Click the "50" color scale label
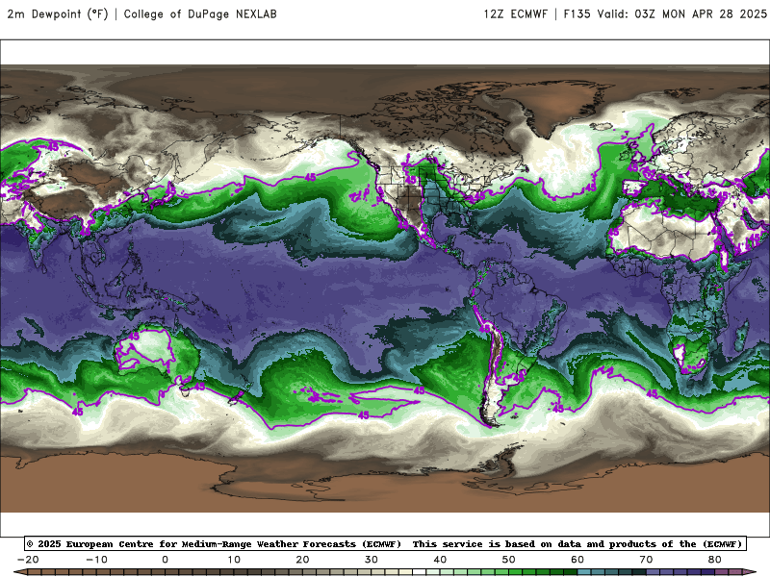770x577 pixels. [509, 560]
